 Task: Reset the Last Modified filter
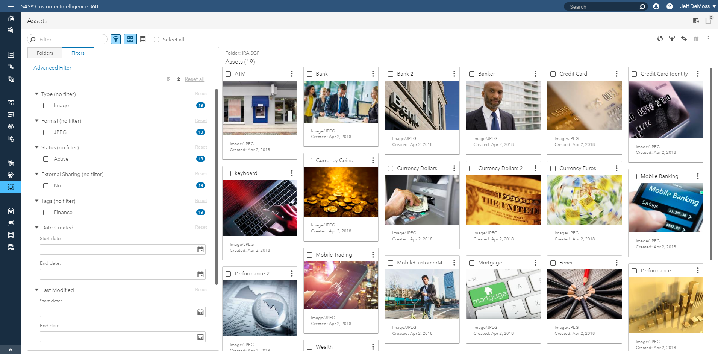click(201, 290)
